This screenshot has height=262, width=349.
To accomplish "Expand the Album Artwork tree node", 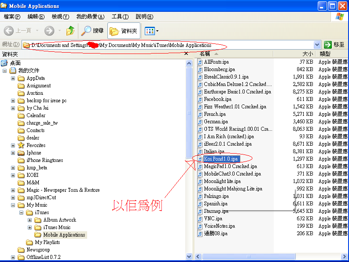I will (x=30, y=220).
